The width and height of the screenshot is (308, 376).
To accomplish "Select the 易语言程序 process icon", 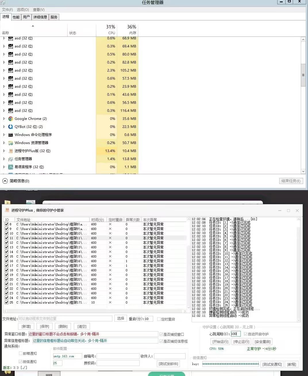I will pyautogui.click(x=11, y=167).
